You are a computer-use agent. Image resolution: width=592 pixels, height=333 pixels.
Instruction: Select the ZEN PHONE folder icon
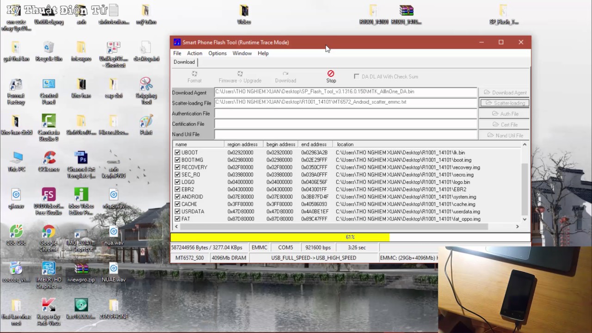pyautogui.click(x=113, y=308)
